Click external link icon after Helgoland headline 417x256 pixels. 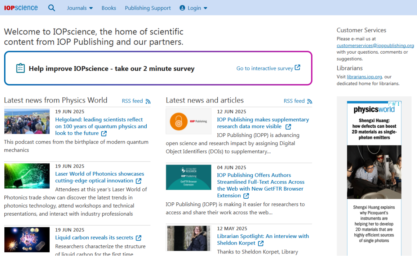104,133
